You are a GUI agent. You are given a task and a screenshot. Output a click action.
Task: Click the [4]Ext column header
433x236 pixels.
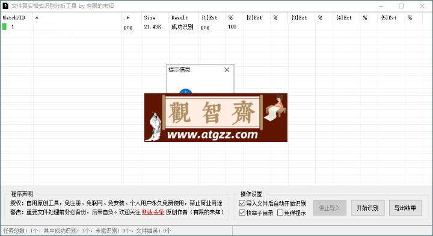pyautogui.click(x=346, y=17)
